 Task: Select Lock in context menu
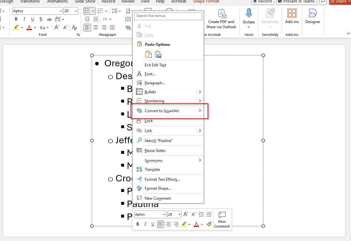click(168, 121)
